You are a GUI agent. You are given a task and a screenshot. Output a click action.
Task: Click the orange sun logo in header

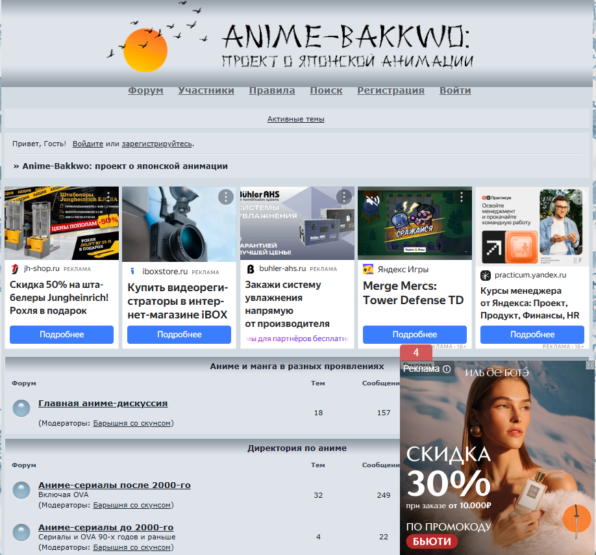(x=145, y=50)
